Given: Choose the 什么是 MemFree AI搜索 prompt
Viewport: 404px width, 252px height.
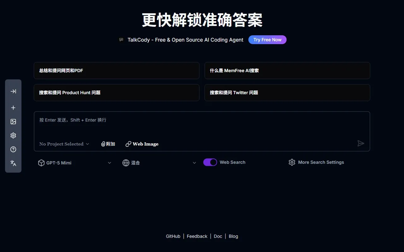Looking at the screenshot, I should 287,71.
